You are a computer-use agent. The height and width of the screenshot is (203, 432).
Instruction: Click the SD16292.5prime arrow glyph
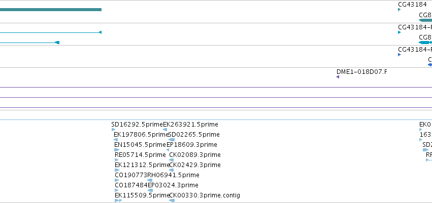pyautogui.click(x=113, y=130)
